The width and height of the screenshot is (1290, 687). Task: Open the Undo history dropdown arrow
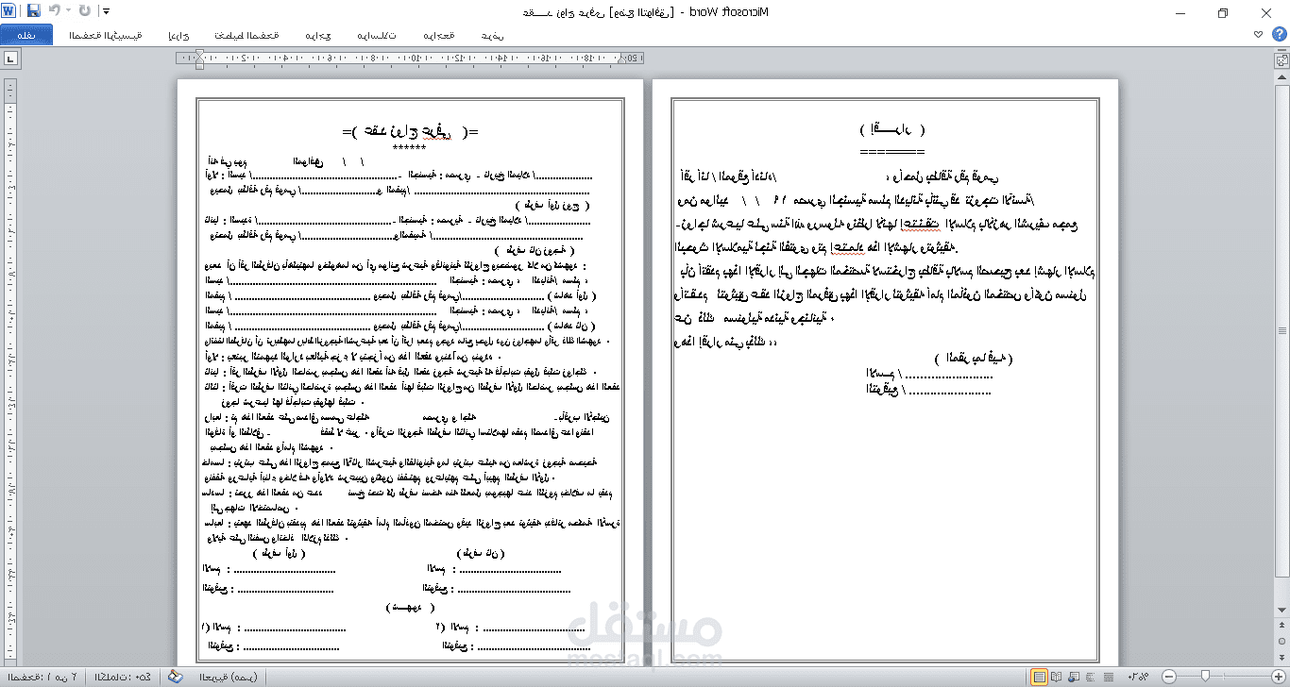tap(68, 11)
